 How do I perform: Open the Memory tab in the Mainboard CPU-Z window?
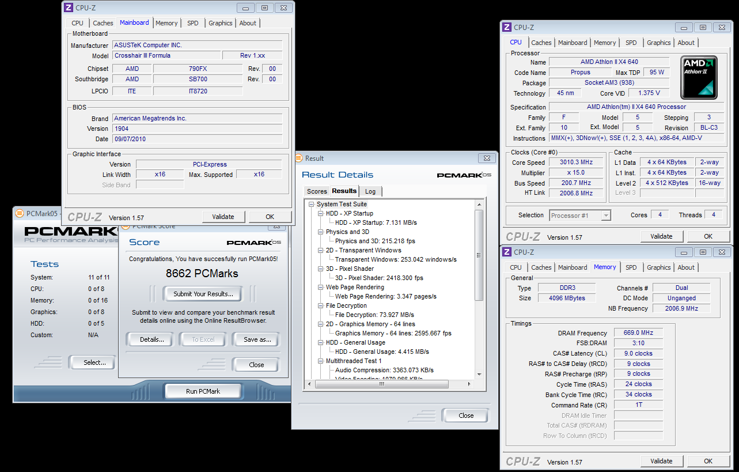tap(166, 23)
